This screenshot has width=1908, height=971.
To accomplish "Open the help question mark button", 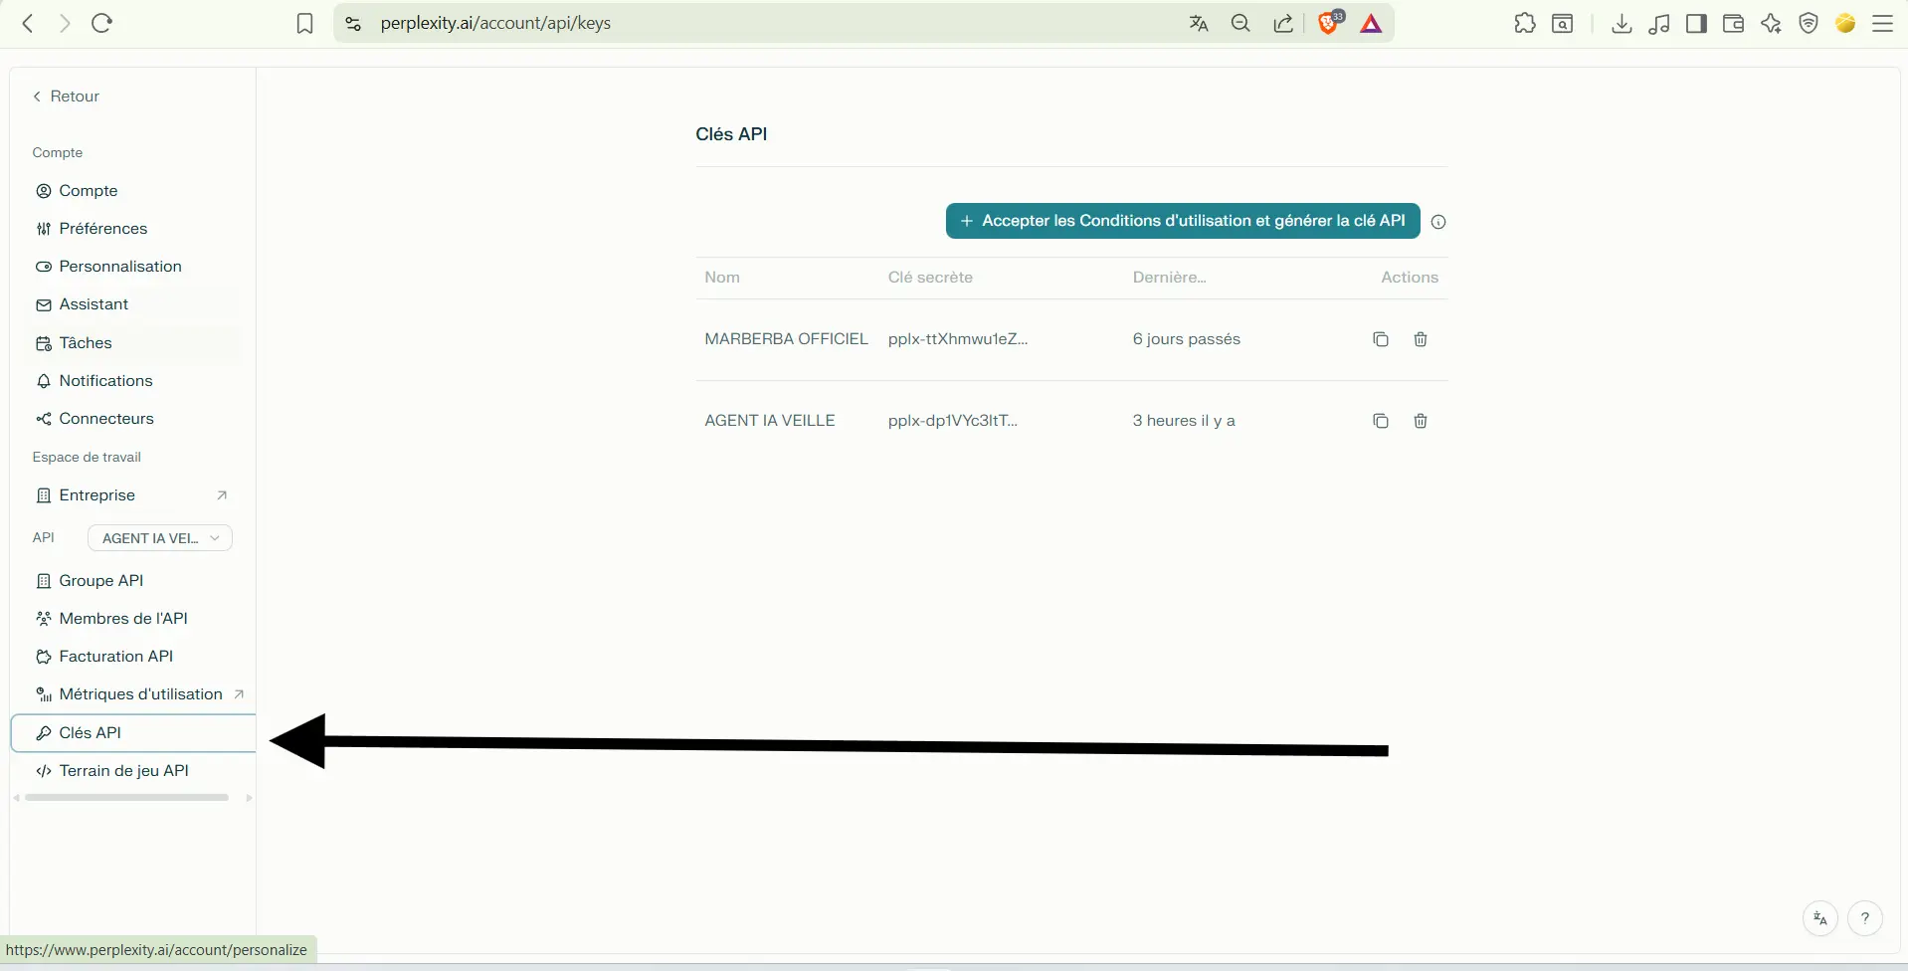I will (1865, 918).
